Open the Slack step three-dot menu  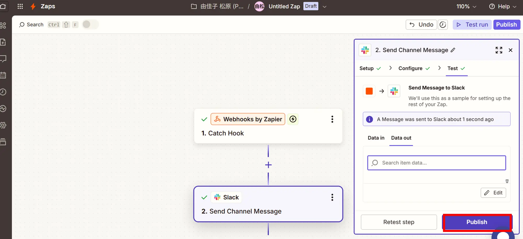(x=332, y=197)
